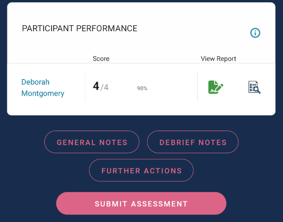Open the Debrief Notes section
This screenshot has width=283, height=222.
[x=193, y=142]
